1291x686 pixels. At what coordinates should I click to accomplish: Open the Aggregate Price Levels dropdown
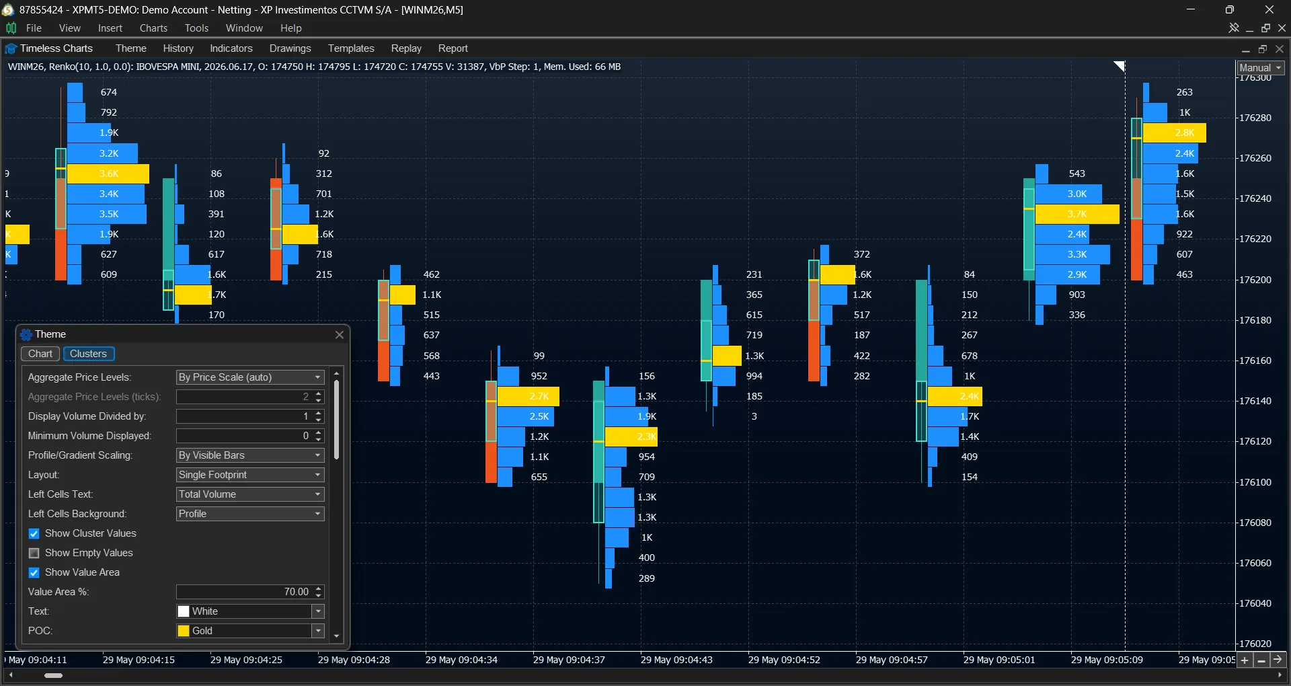250,377
